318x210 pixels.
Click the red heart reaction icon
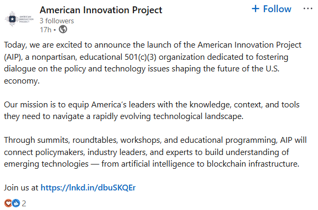tap(8, 203)
